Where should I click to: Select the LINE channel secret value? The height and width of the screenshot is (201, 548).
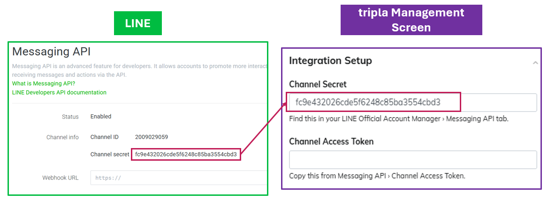[186, 154]
